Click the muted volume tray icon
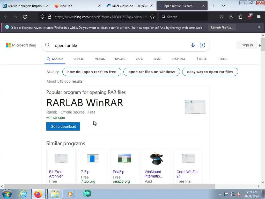Image resolution: width=265 pixels, height=199 pixels. (239, 194)
